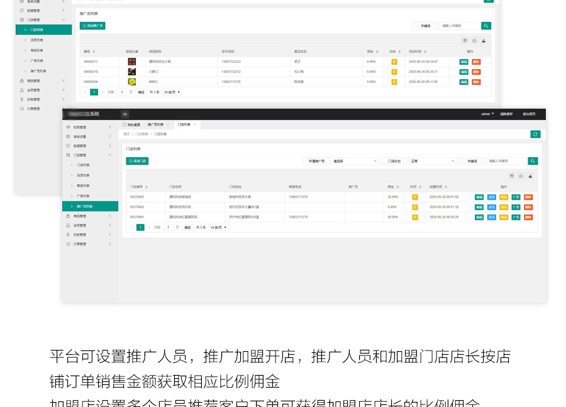Click the sidebar collapse icon in dark header

[x=125, y=114]
